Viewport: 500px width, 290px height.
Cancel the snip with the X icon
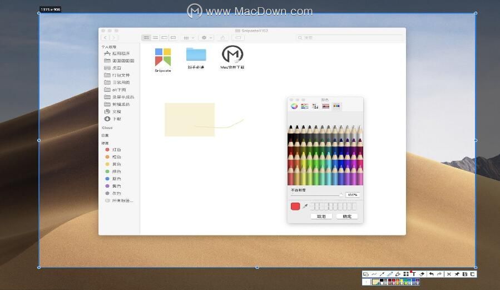(x=449, y=274)
